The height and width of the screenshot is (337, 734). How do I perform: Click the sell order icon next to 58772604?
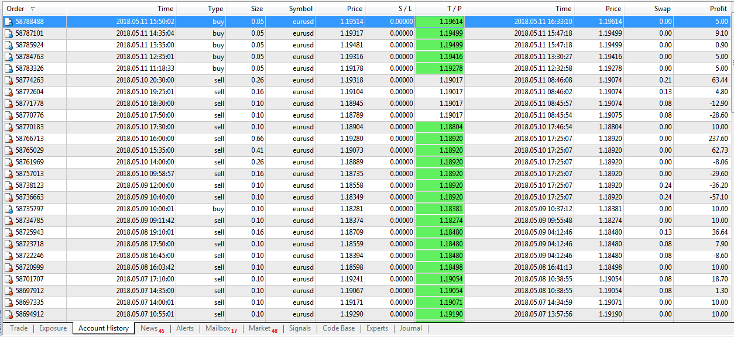(9, 92)
